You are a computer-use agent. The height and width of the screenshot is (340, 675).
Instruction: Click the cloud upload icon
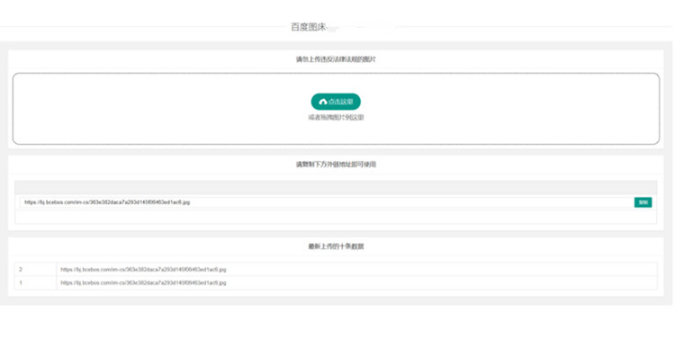coord(323,102)
